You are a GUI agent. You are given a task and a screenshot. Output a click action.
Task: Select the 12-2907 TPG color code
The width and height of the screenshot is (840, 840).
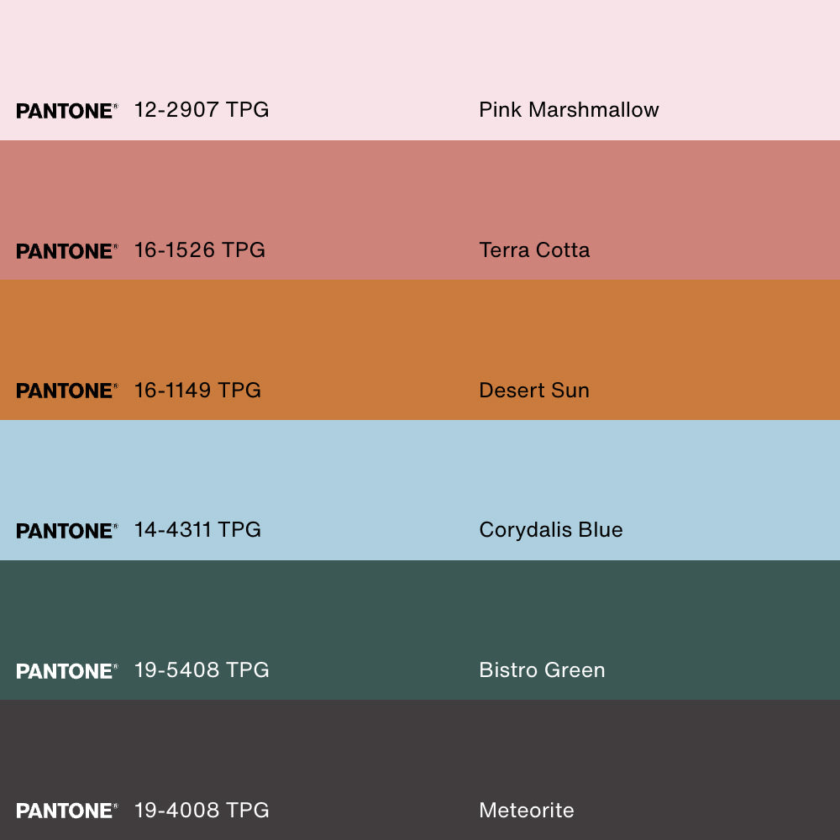(202, 110)
